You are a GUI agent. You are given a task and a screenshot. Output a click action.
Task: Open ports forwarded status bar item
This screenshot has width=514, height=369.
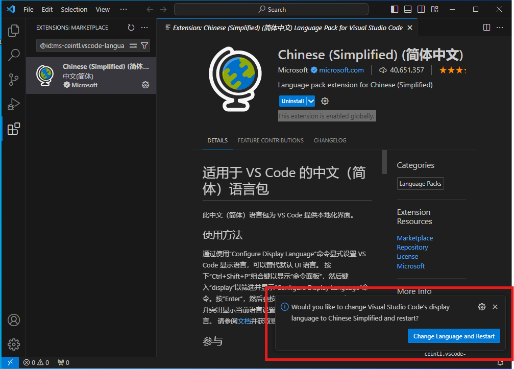pos(63,362)
